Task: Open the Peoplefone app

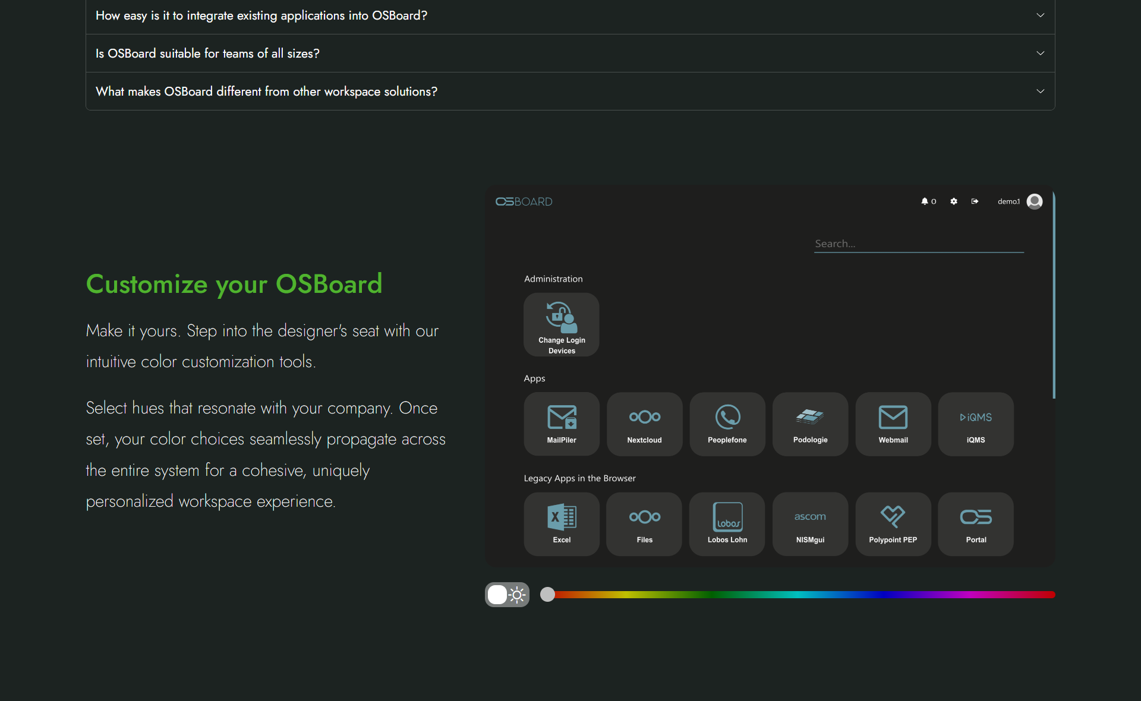Action: click(x=727, y=423)
